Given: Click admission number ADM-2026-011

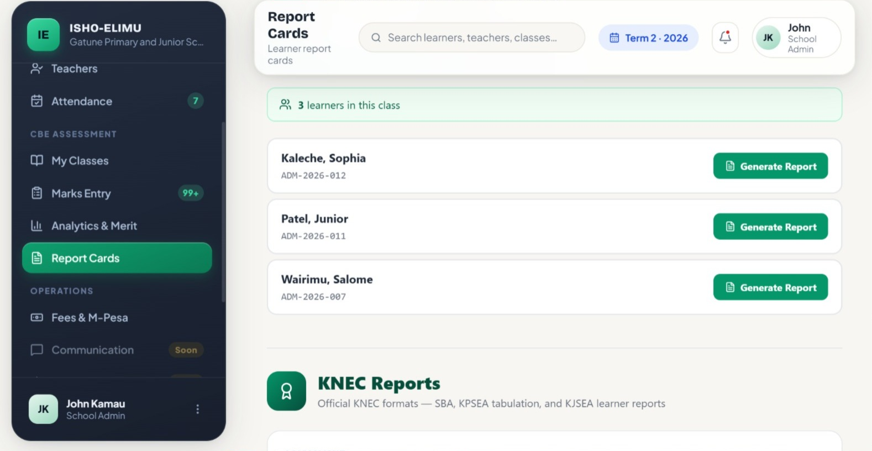Looking at the screenshot, I should coord(313,236).
